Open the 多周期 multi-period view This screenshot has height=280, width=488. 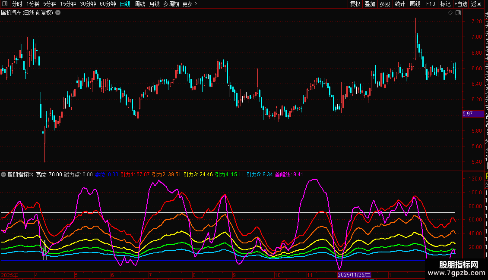pos(171,4)
